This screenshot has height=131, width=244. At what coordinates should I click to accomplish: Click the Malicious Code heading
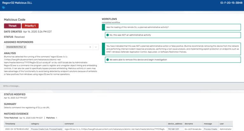pos(15,20)
